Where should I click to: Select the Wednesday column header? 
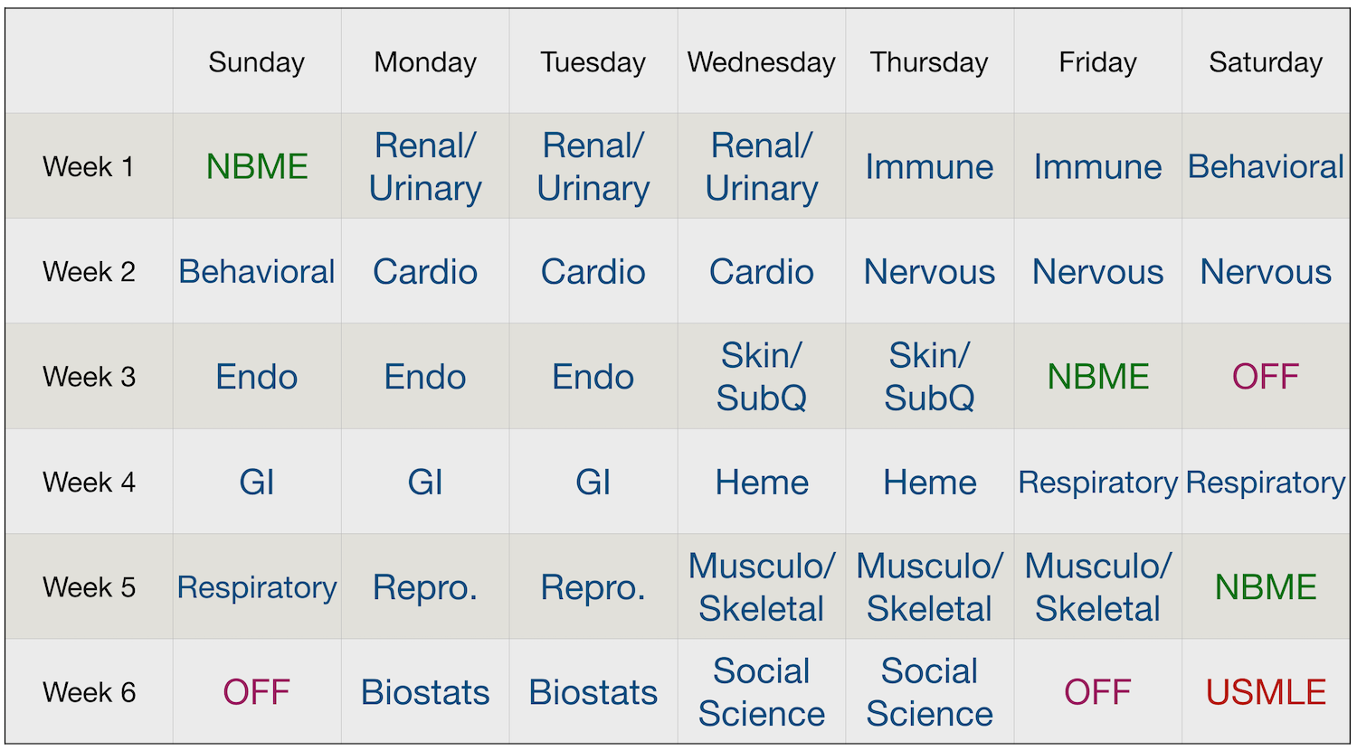pos(761,62)
